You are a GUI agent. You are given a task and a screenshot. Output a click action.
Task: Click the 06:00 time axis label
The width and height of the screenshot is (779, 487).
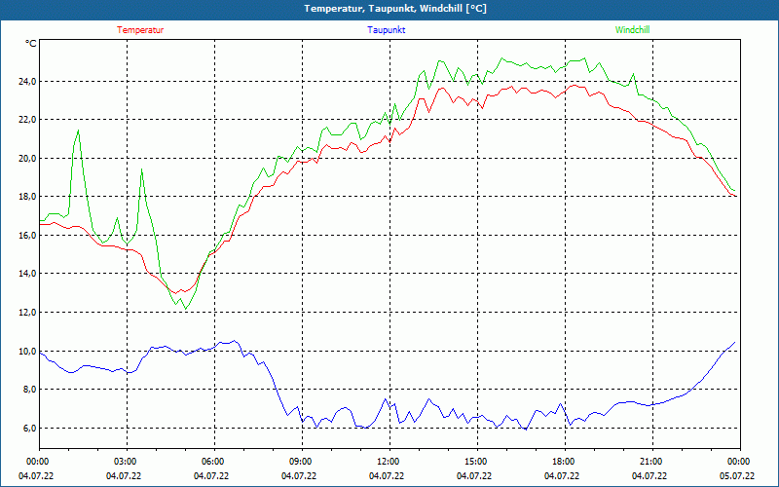click(214, 462)
